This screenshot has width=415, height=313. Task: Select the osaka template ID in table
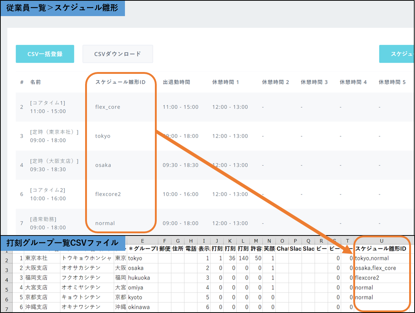[103, 165]
